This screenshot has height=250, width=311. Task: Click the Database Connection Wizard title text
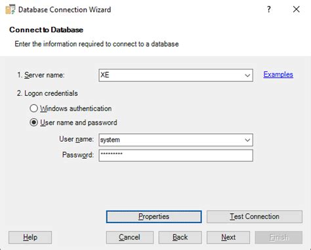click(64, 10)
